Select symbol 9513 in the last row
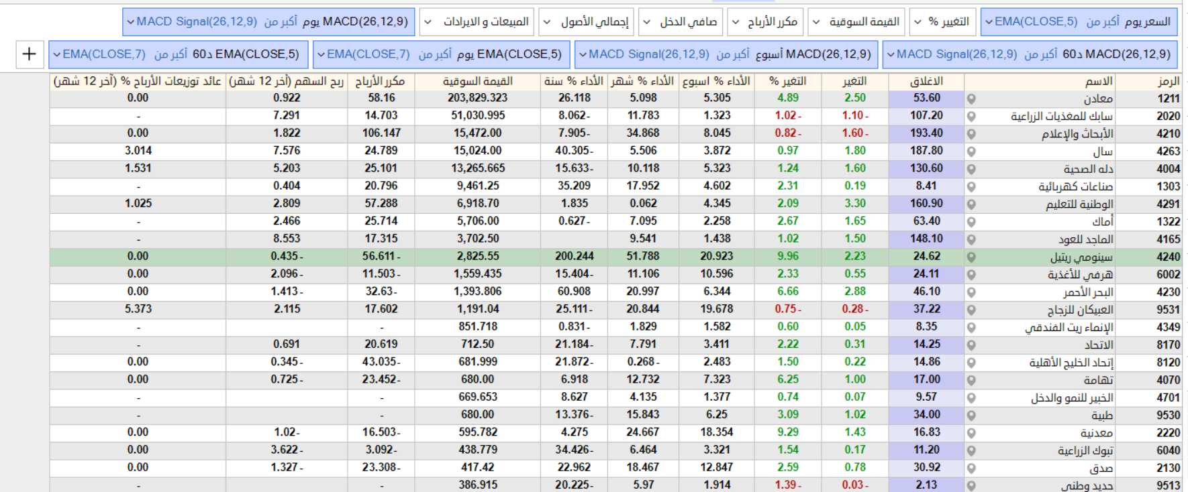Image resolution: width=1188 pixels, height=492 pixels. point(1168,485)
